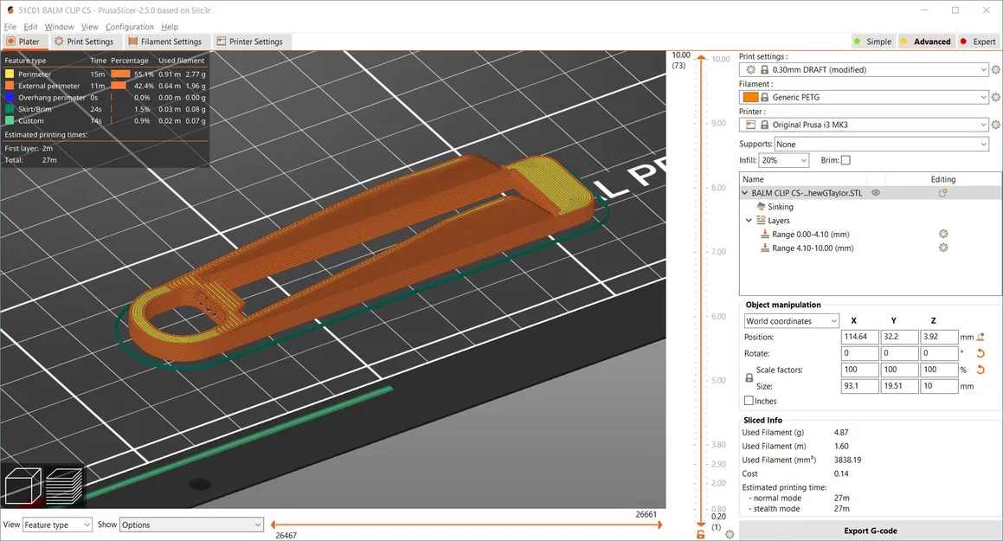Switch to the Plater tab

coord(23,42)
